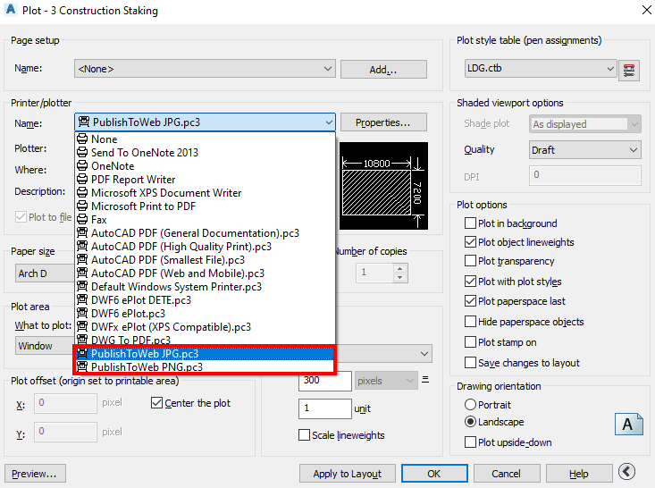Image resolution: width=655 pixels, height=488 pixels.
Task: Enable Plot upside-down checkbox
Action: [x=470, y=442]
